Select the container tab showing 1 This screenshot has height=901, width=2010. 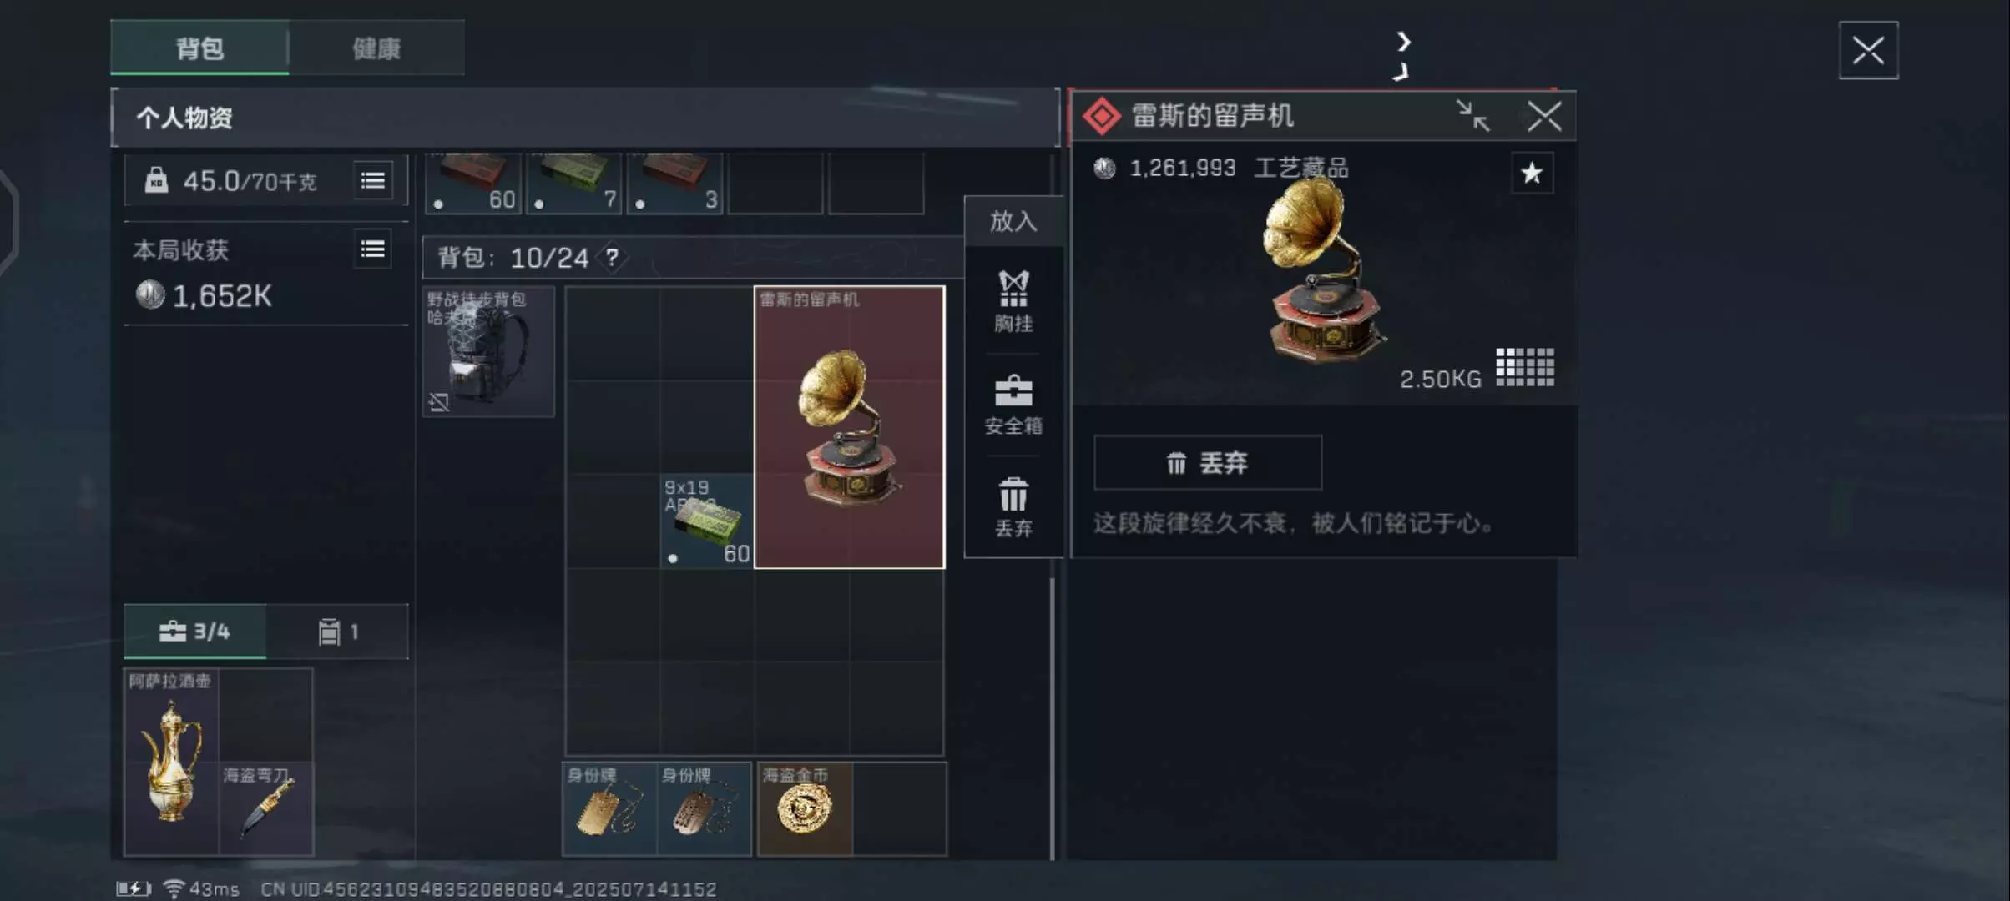tap(338, 632)
